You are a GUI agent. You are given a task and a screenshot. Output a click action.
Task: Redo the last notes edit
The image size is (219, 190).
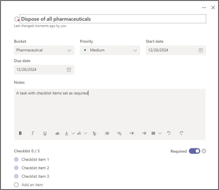(181, 133)
